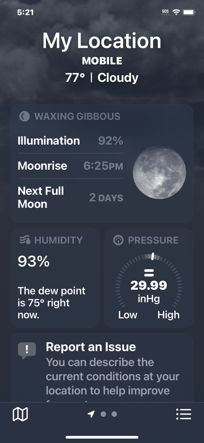
Task: Tap the Wi-Fi status icon
Action: tap(176, 12)
